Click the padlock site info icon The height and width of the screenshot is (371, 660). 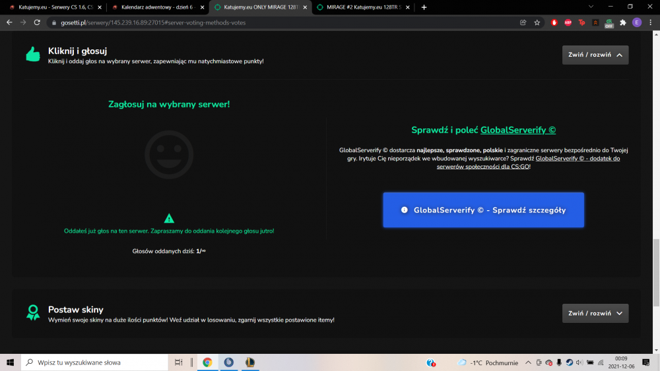(54, 22)
